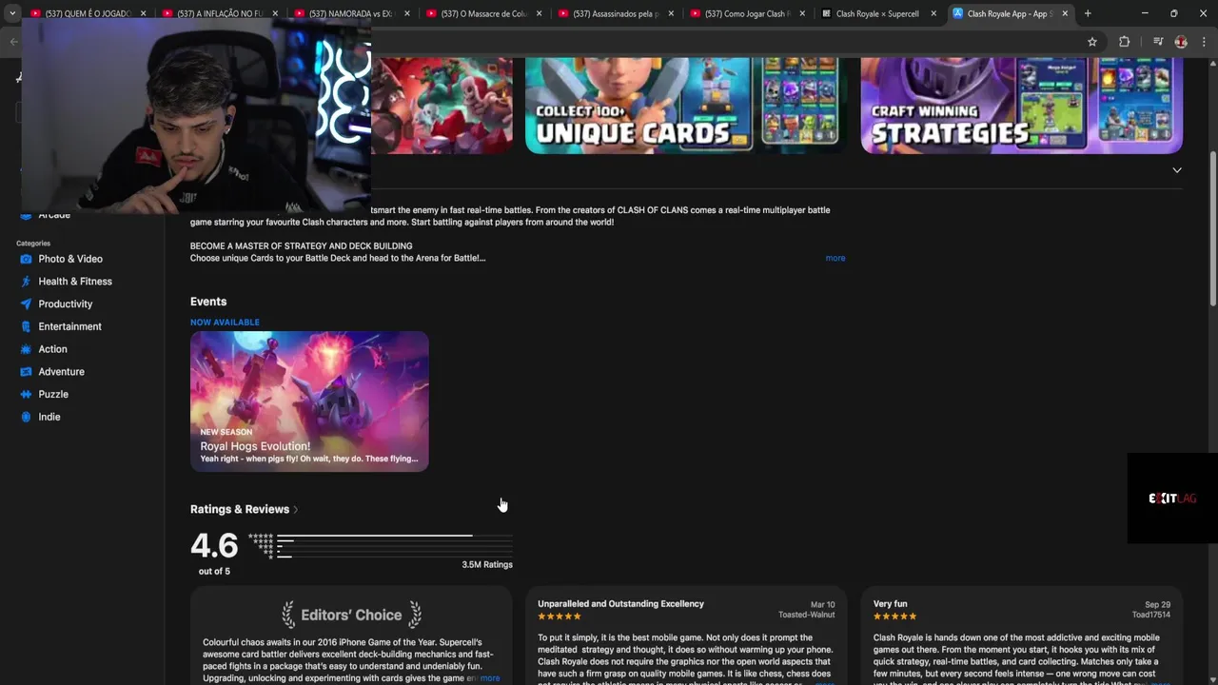Switch to 'NAMORADA vs EX' tab

tap(350, 13)
